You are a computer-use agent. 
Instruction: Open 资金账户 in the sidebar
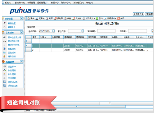point(12,66)
